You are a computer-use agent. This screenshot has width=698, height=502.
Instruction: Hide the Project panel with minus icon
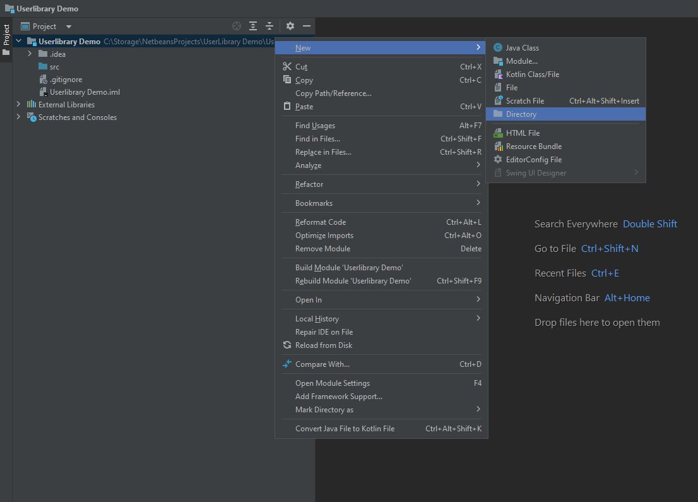coord(307,27)
